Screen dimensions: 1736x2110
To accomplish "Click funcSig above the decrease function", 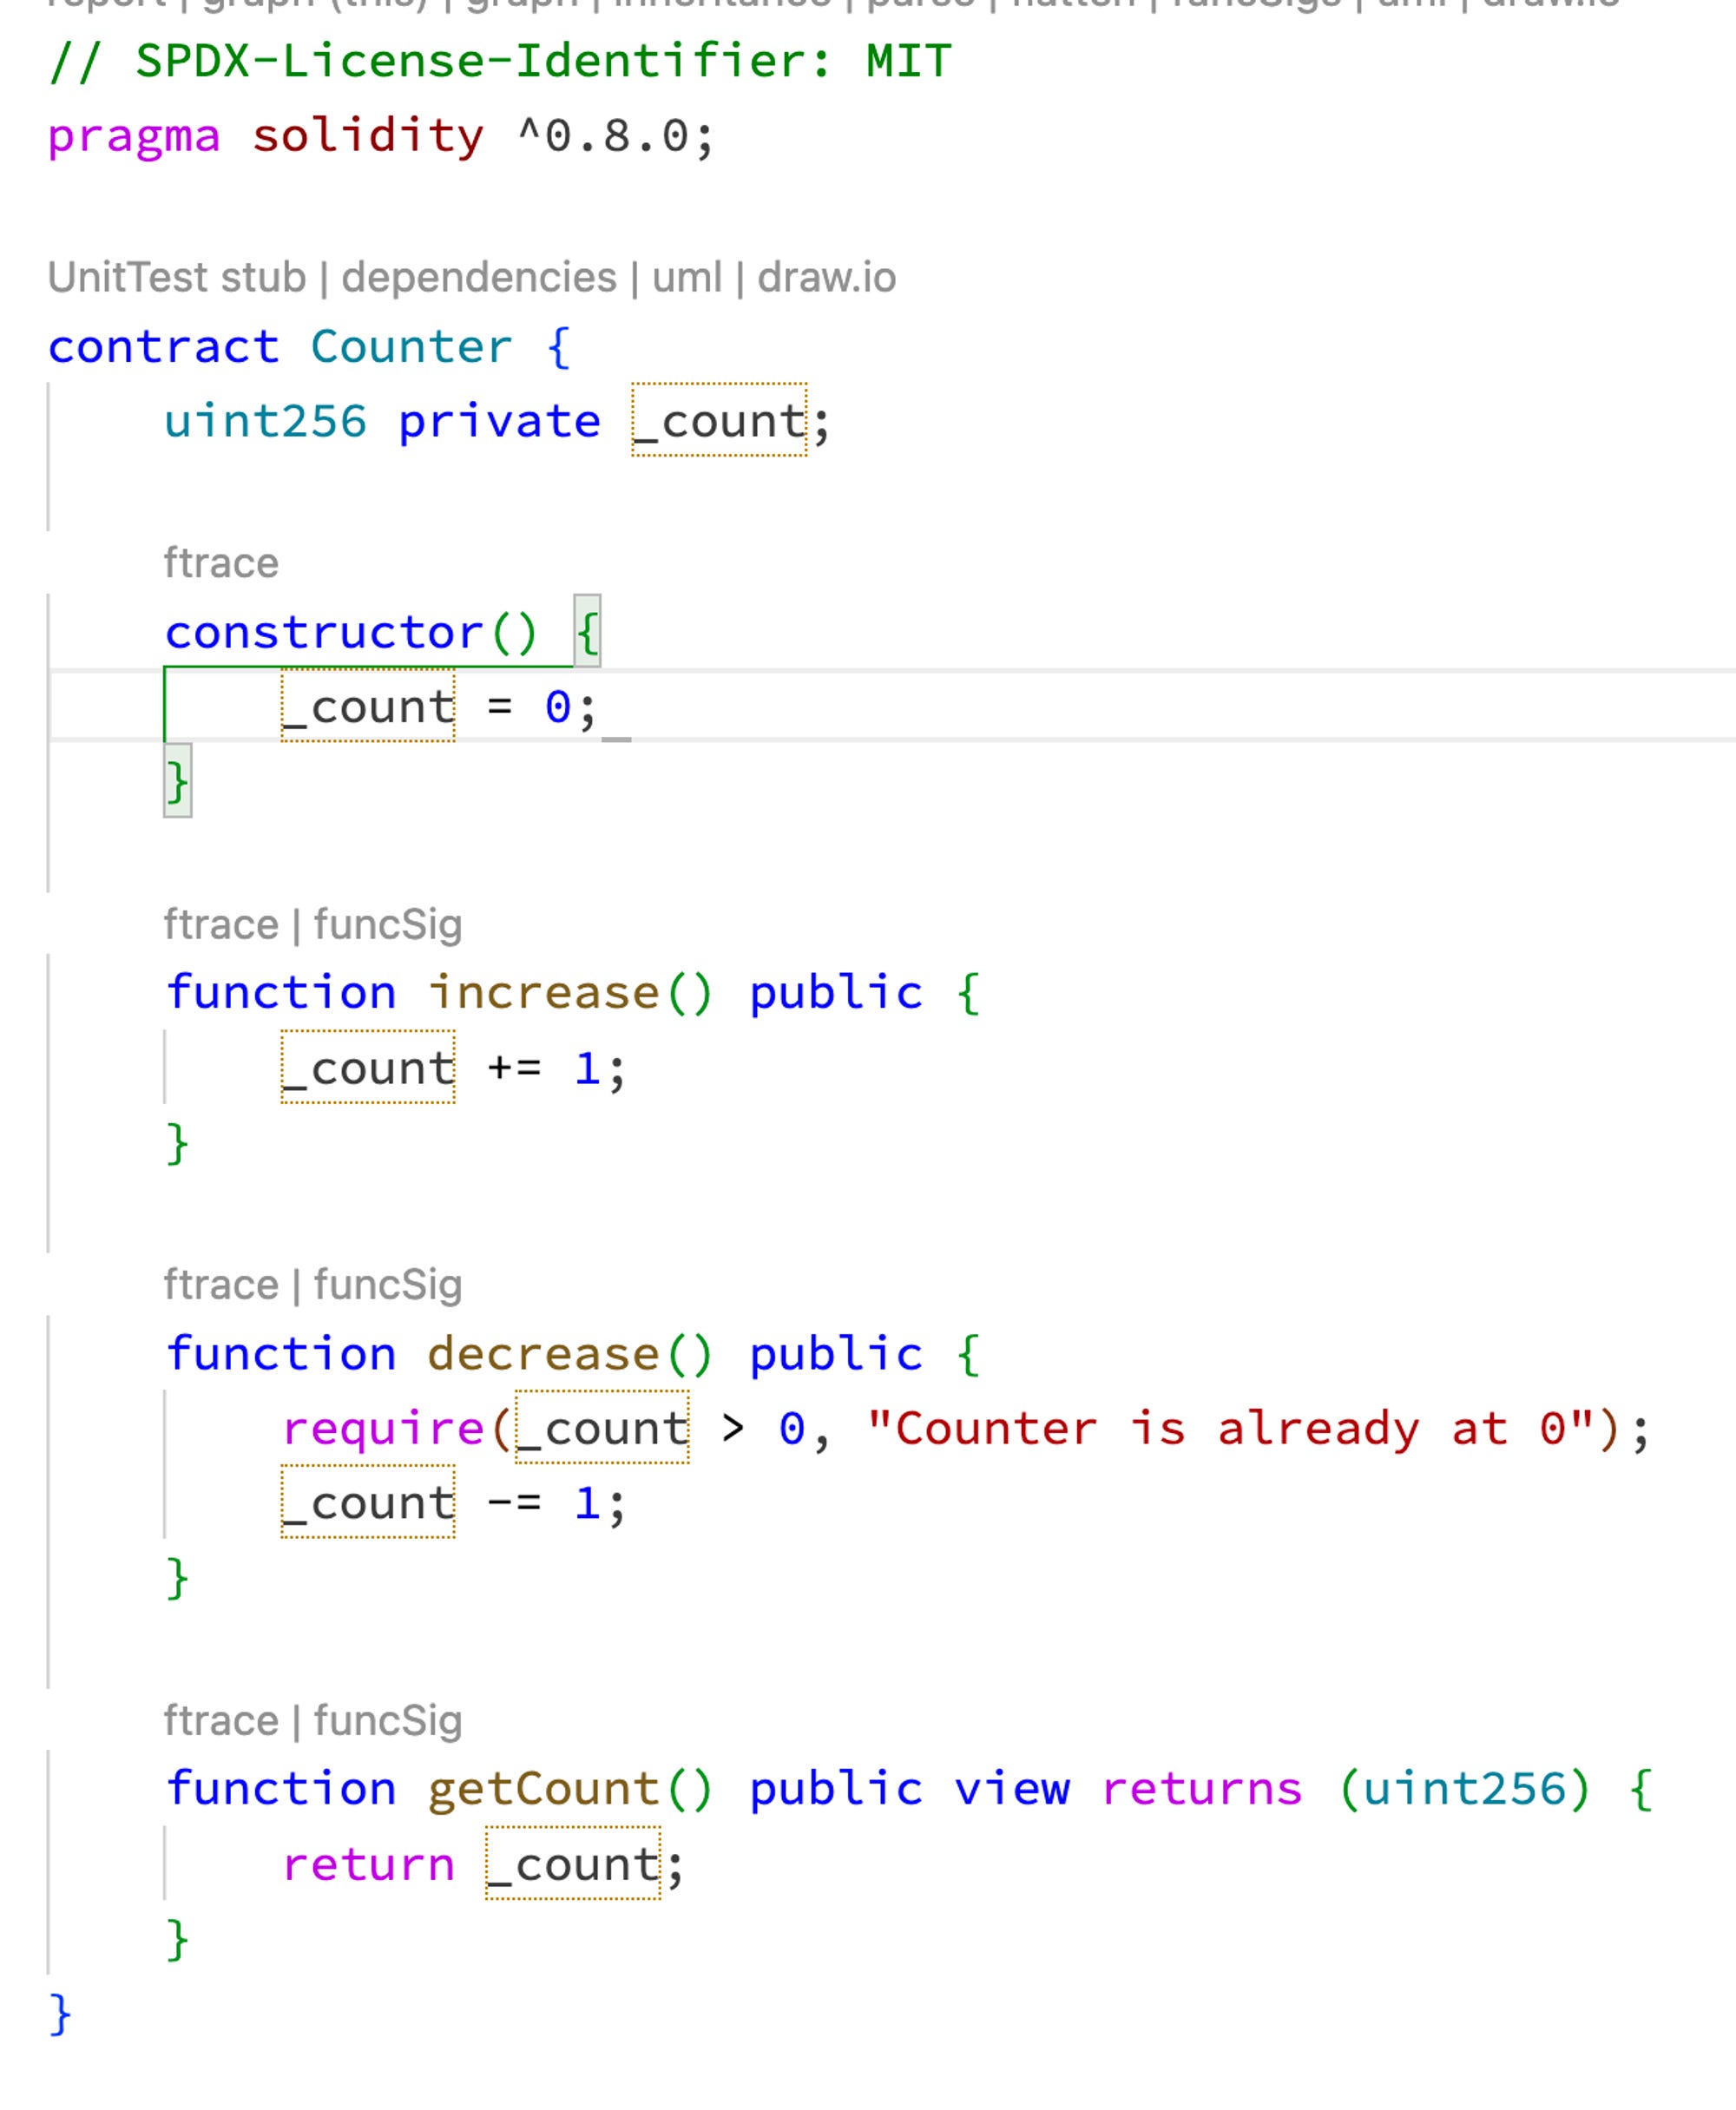I will coord(388,1285).
